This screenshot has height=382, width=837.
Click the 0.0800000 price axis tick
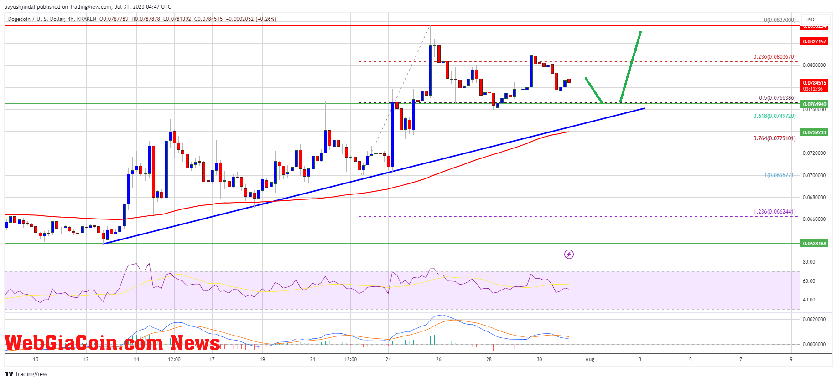(814, 65)
